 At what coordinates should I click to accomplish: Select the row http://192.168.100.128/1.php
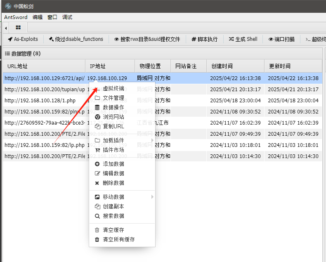162,100
